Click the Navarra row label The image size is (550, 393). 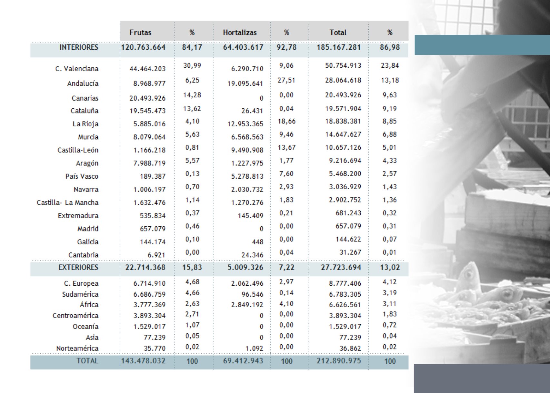coord(86,190)
